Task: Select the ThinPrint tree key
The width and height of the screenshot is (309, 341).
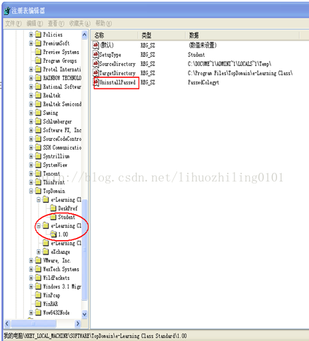Action: (x=54, y=182)
